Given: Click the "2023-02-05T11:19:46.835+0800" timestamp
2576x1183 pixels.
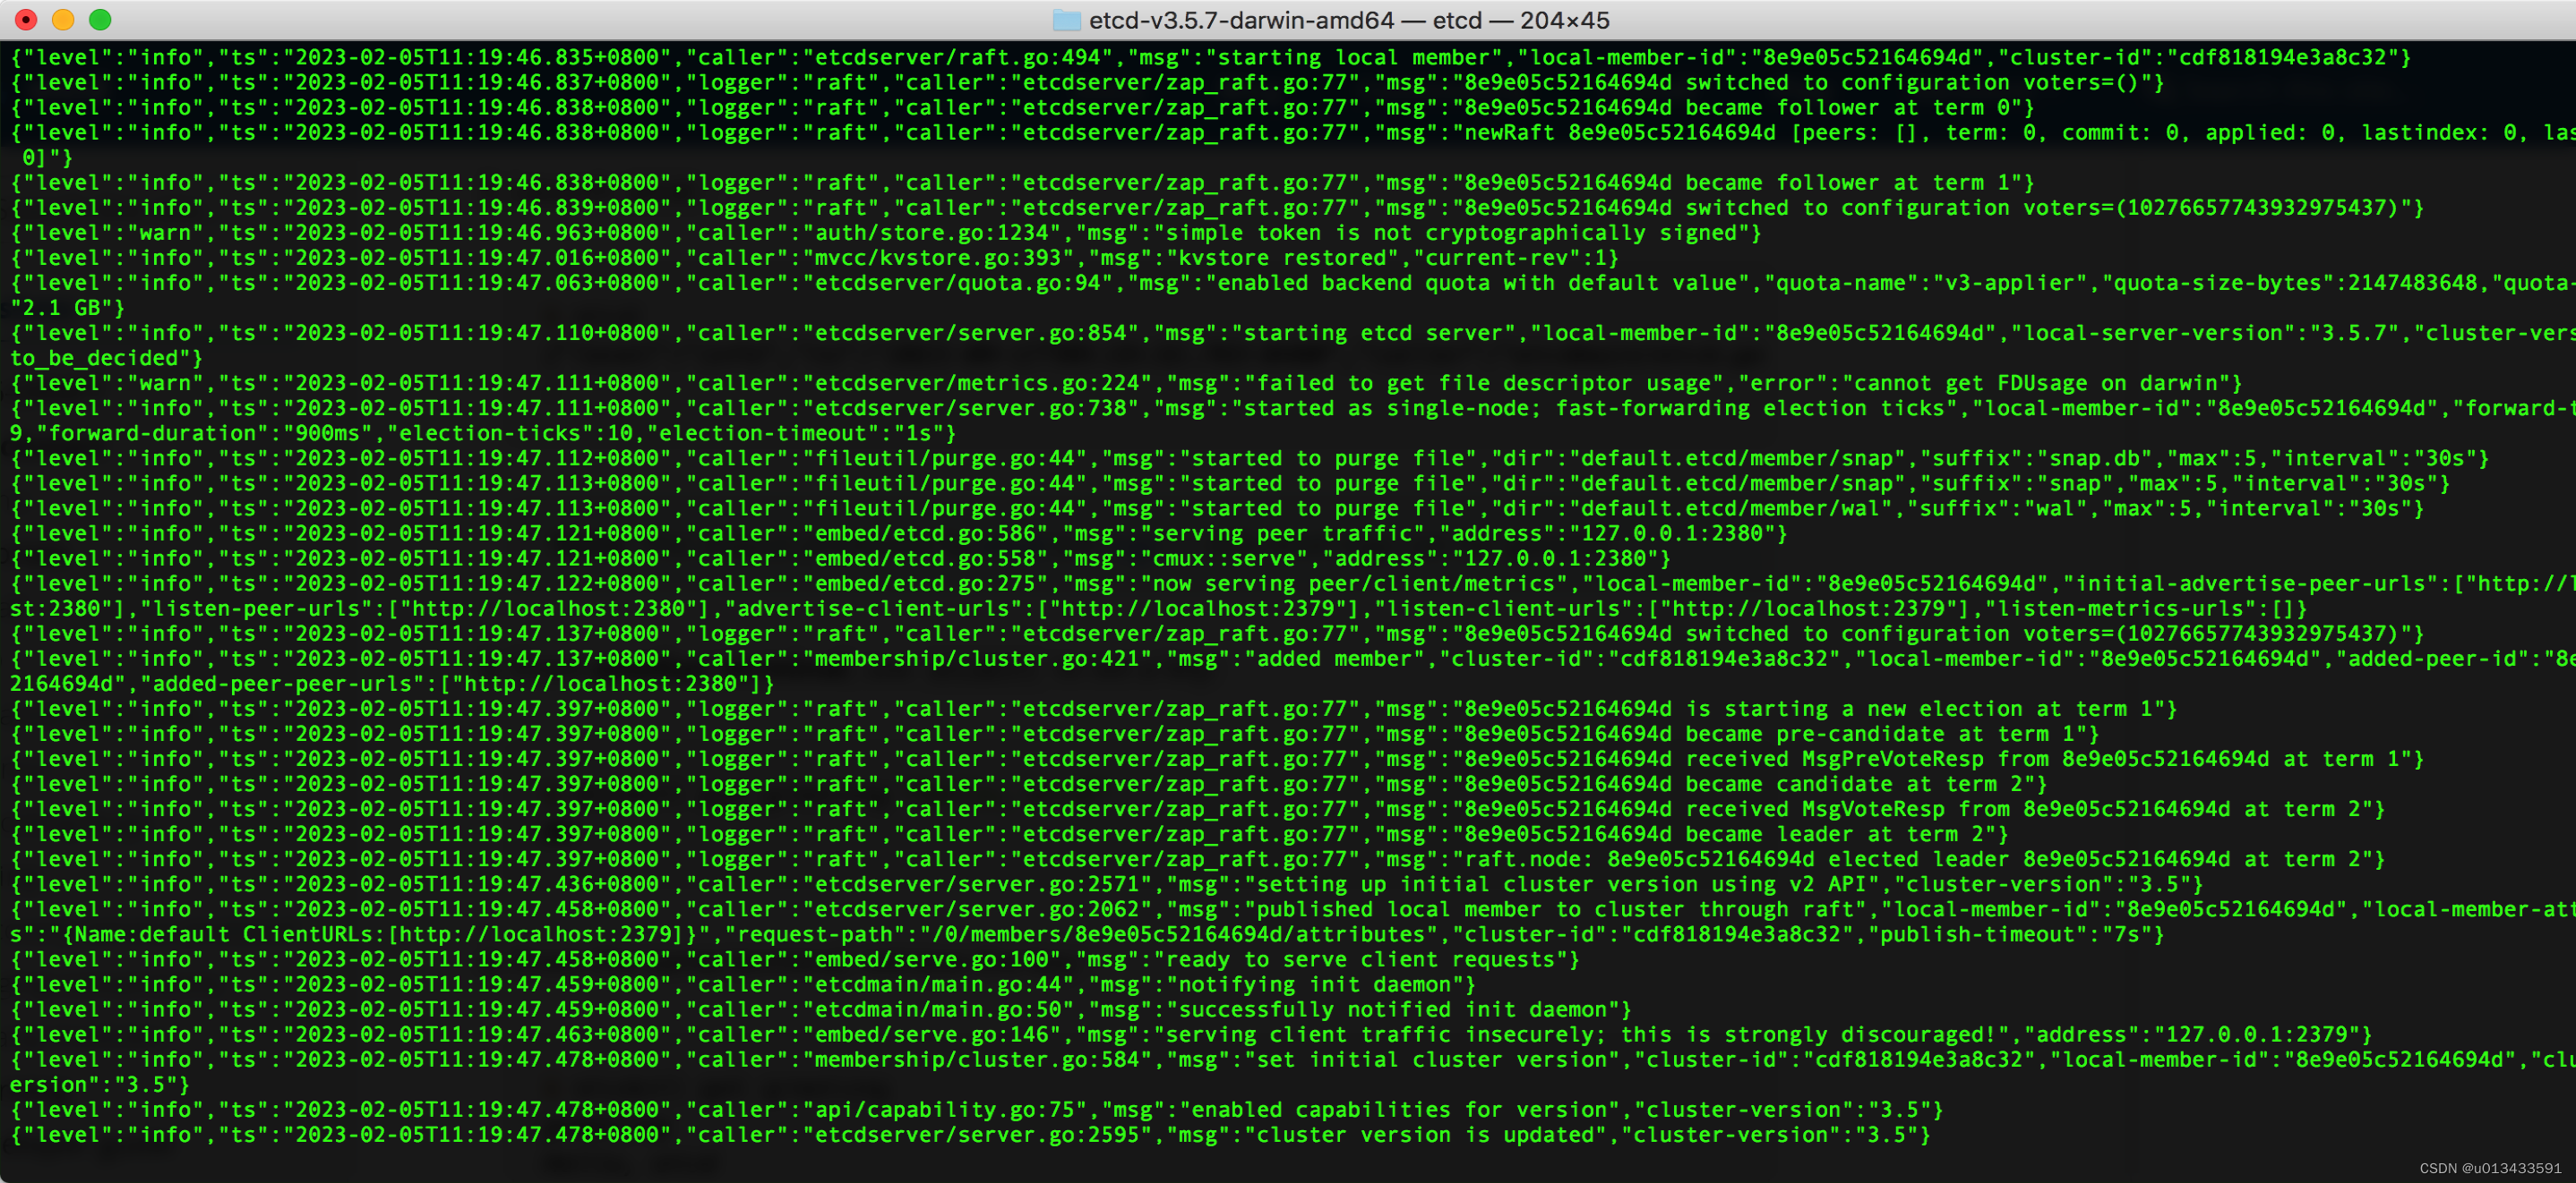Looking at the screenshot, I should click(477, 57).
